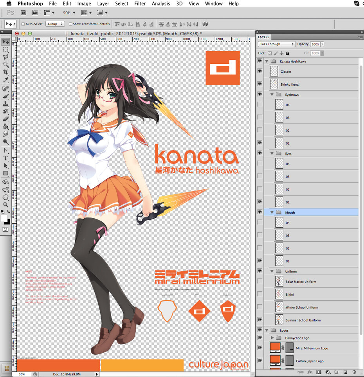The image size is (364, 377).
Task: Select the Rectangular Marquee tool
Action: point(5,50)
